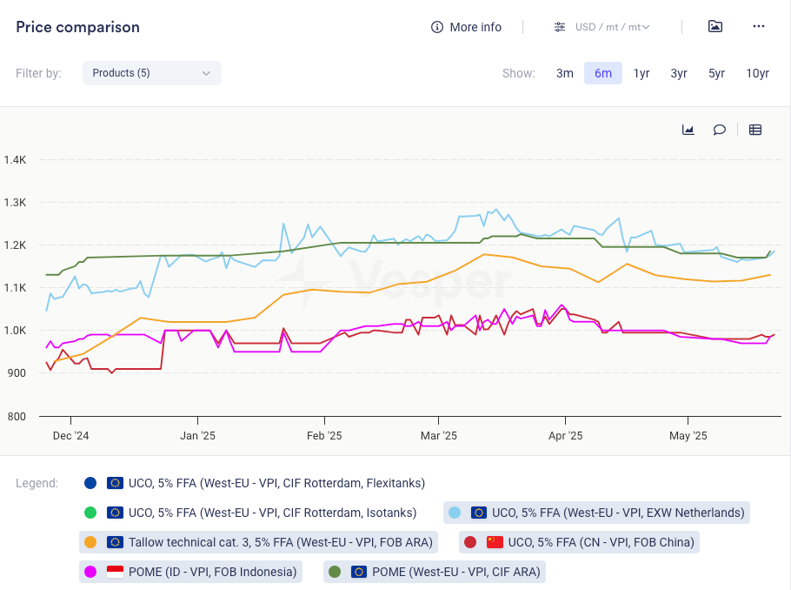Click the More info link
The width and height of the screenshot is (791, 590).
tap(475, 27)
